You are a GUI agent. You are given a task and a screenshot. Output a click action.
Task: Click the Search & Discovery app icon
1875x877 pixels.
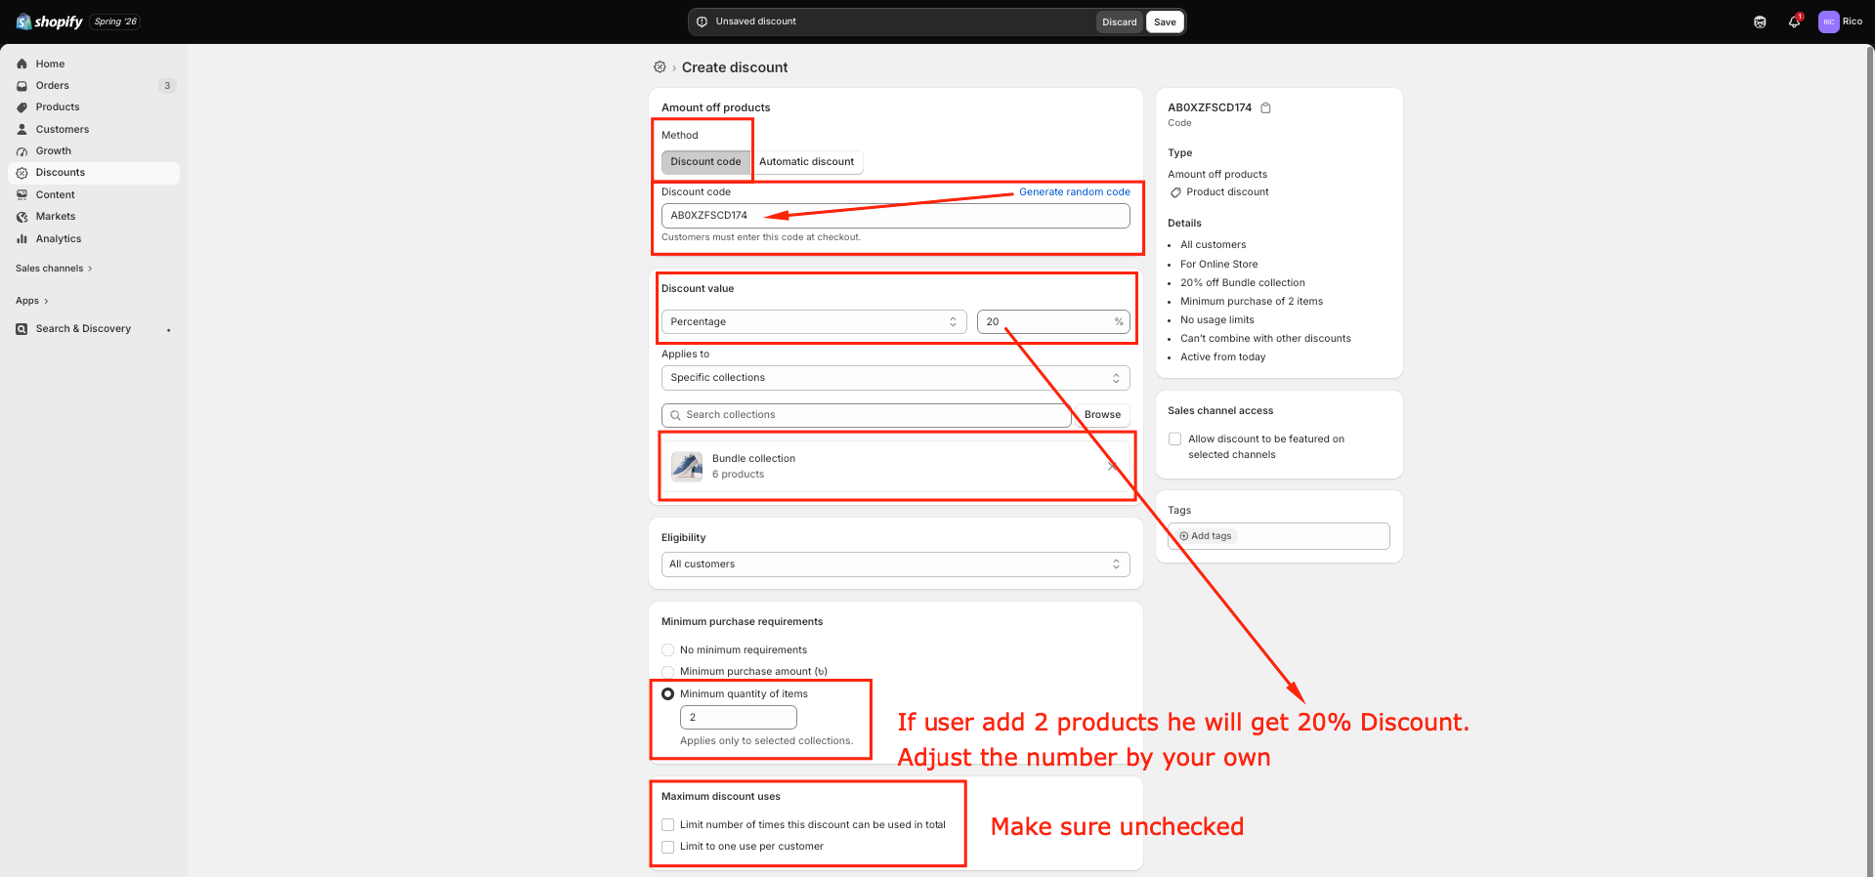click(x=21, y=329)
